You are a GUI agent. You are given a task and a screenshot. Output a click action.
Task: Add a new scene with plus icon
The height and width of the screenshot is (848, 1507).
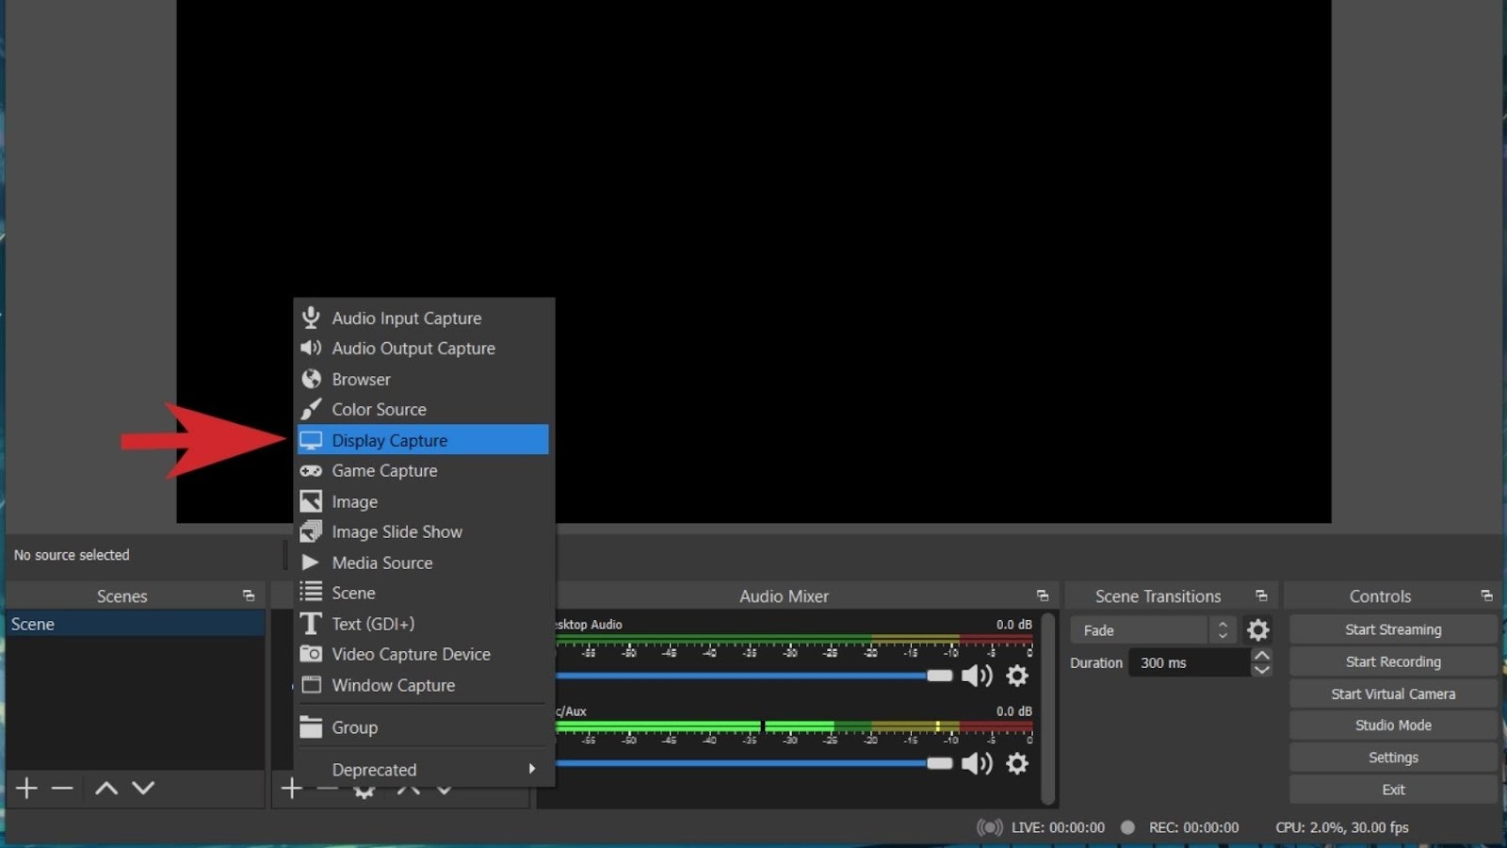point(26,788)
